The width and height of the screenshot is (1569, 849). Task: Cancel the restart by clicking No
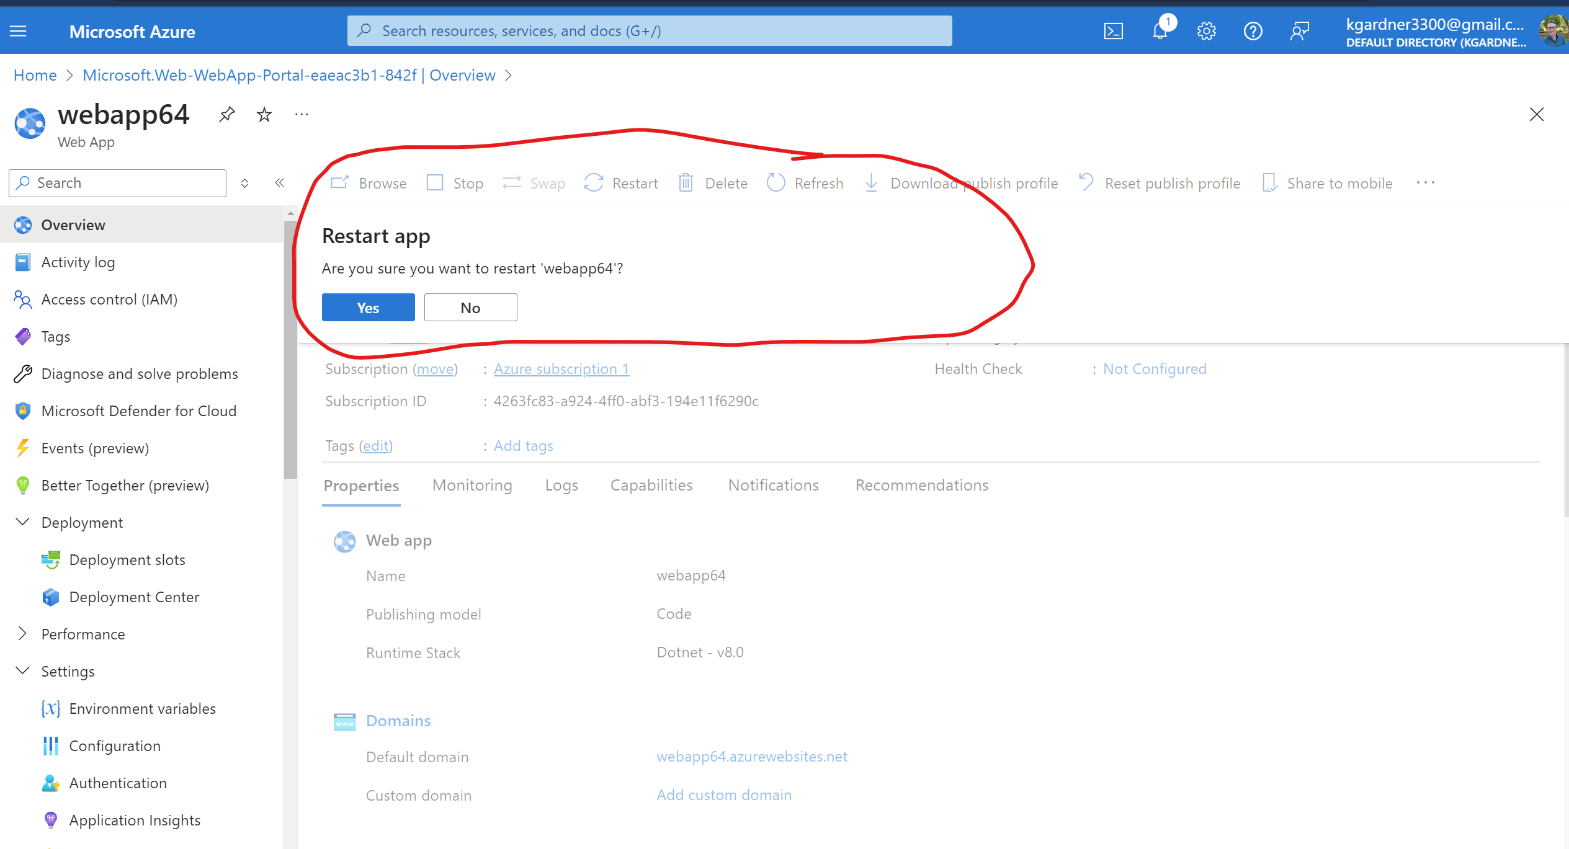coord(471,308)
